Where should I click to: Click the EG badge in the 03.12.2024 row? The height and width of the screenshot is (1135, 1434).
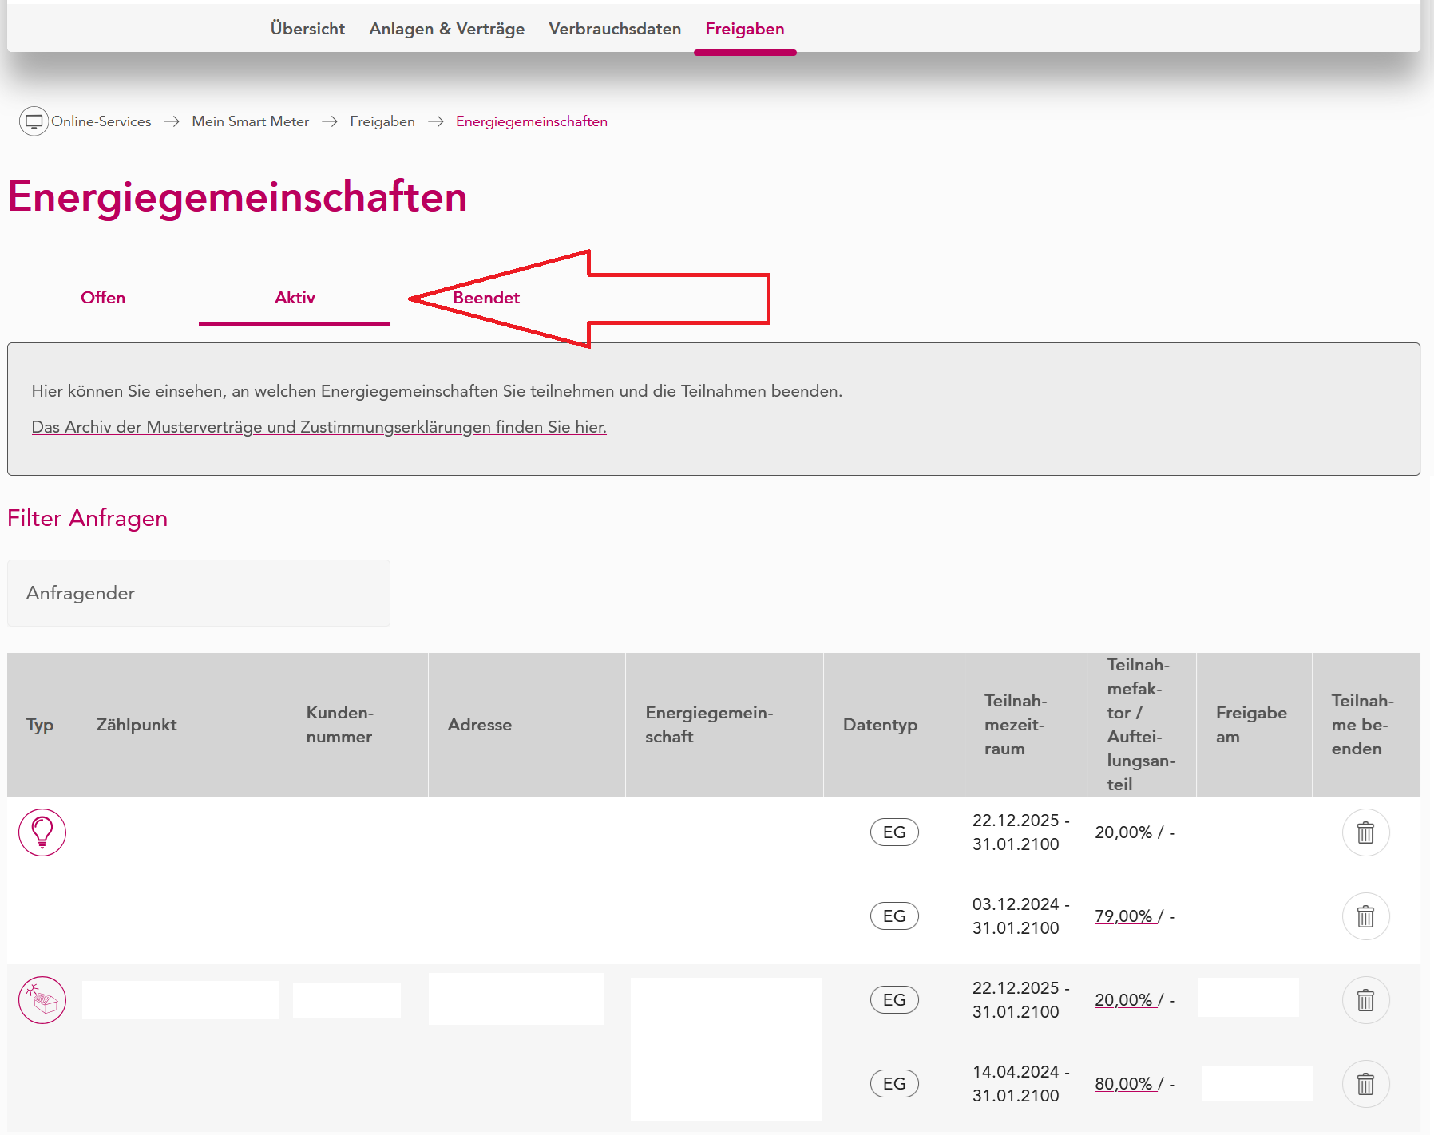(x=894, y=916)
